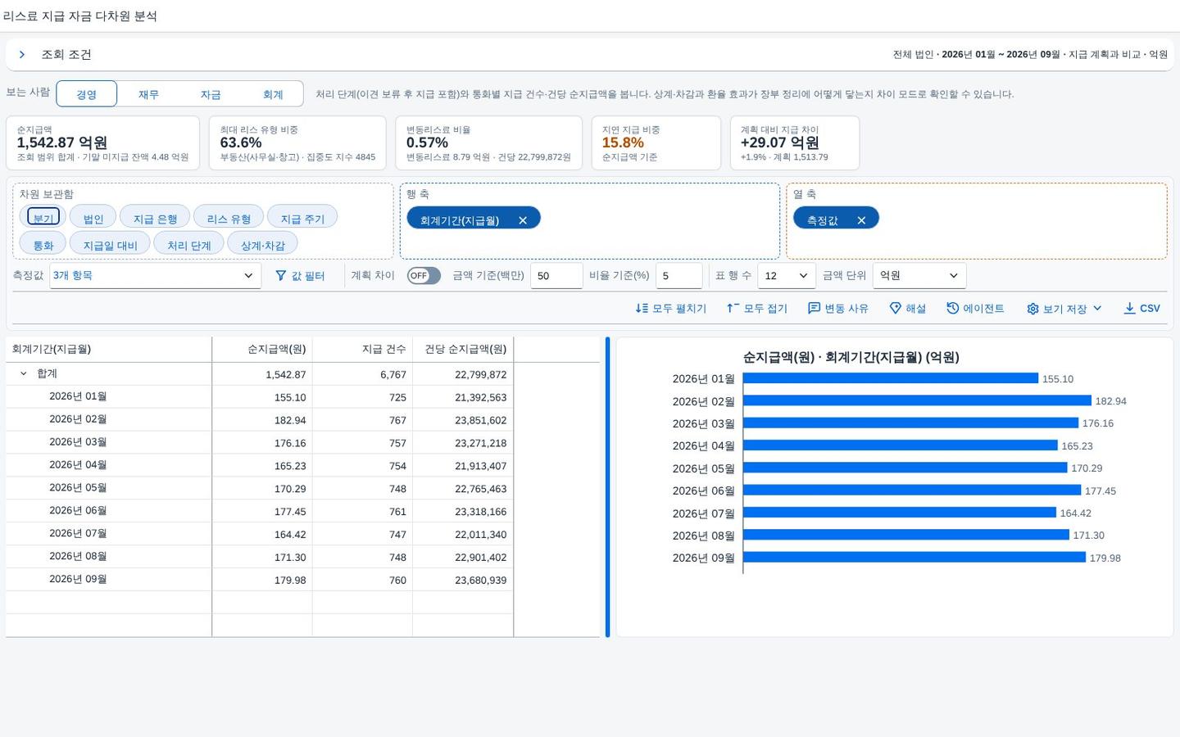This screenshot has width=1180, height=737.
Task: Expand the 조회 조건 panel chevron
Action: pos(22,55)
